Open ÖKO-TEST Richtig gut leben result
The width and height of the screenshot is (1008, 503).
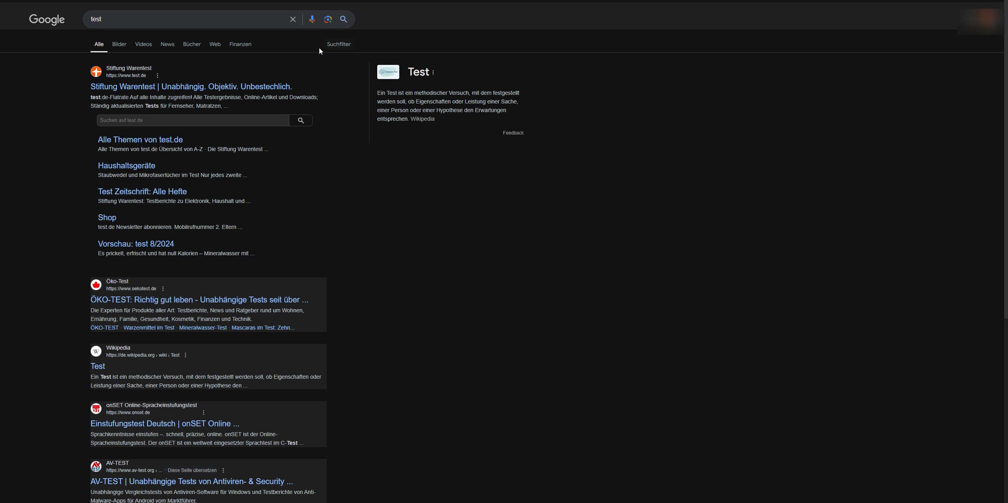point(199,300)
